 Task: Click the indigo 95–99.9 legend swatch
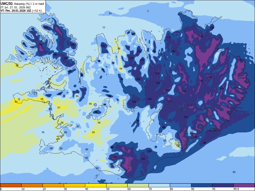pyautogui.click(x=223, y=185)
